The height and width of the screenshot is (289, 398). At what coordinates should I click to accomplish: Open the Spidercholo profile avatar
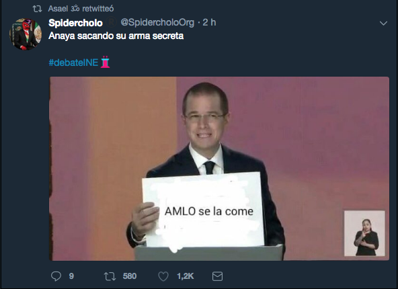click(26, 34)
